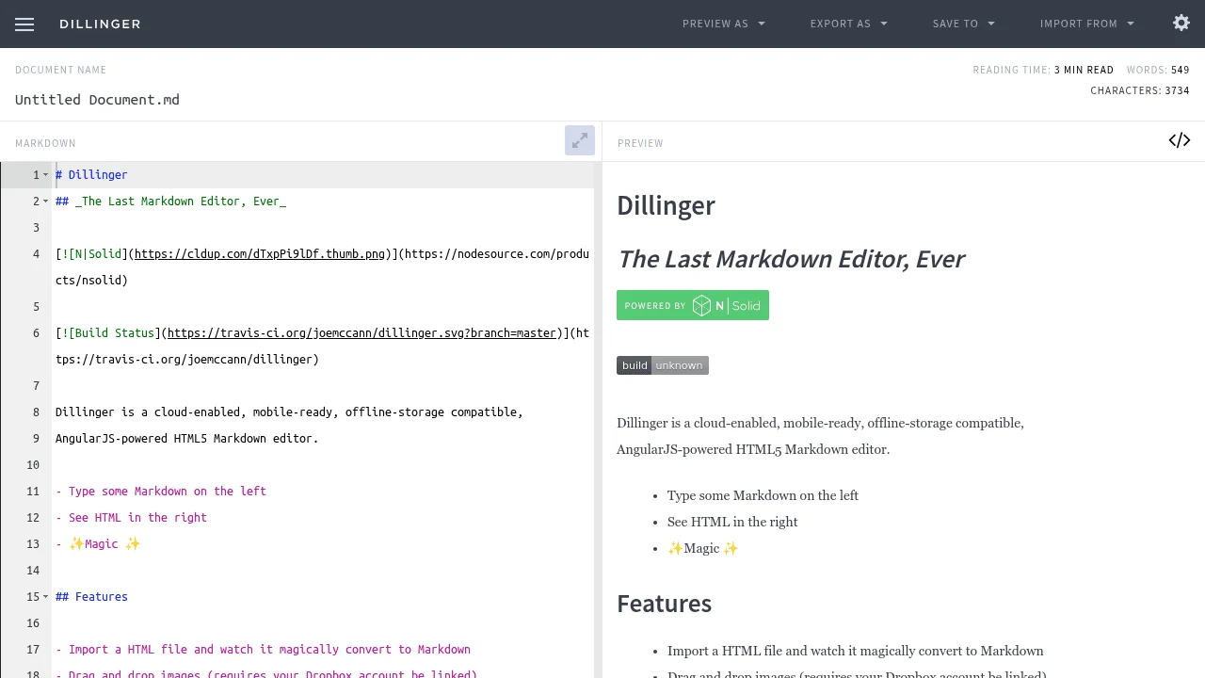Open the Export As dropdown
Image resolution: width=1205 pixels, height=678 pixels.
click(x=848, y=24)
